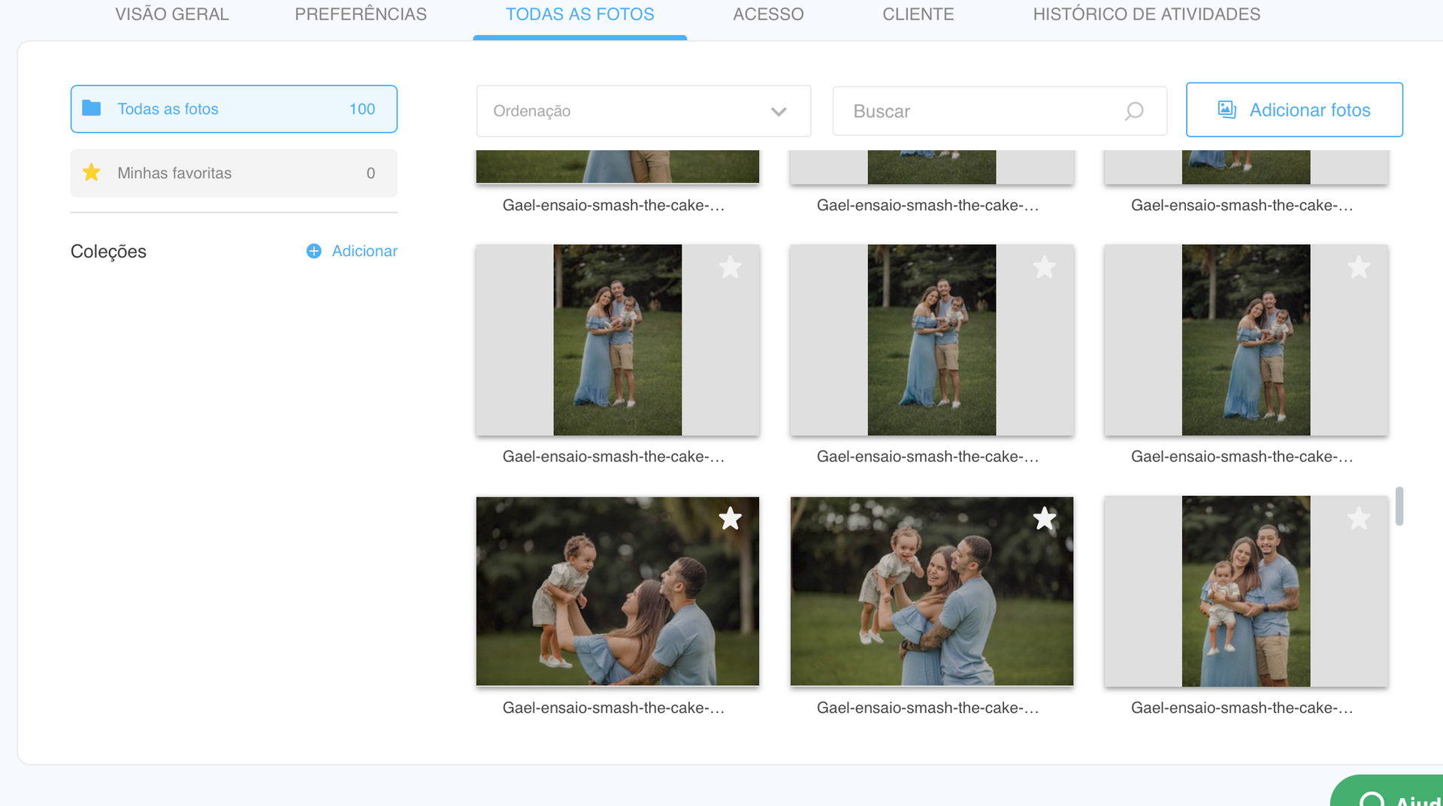Click the yellow star icon beside Minhas favoritas
The image size is (1443, 806).
92,173
